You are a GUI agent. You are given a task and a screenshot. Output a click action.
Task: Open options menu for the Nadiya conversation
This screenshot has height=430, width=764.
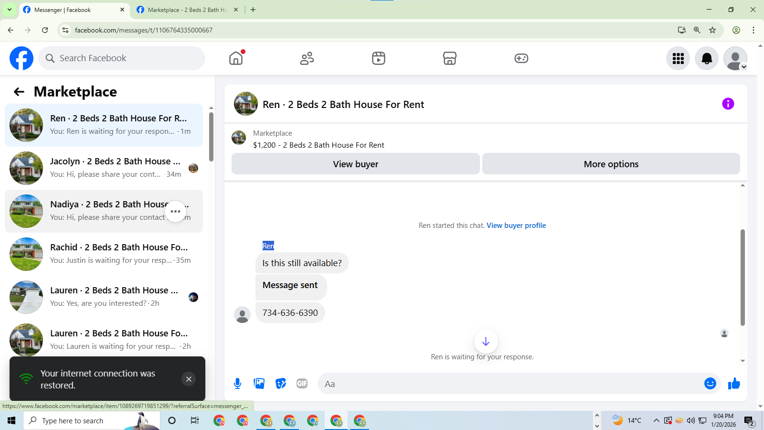(176, 211)
